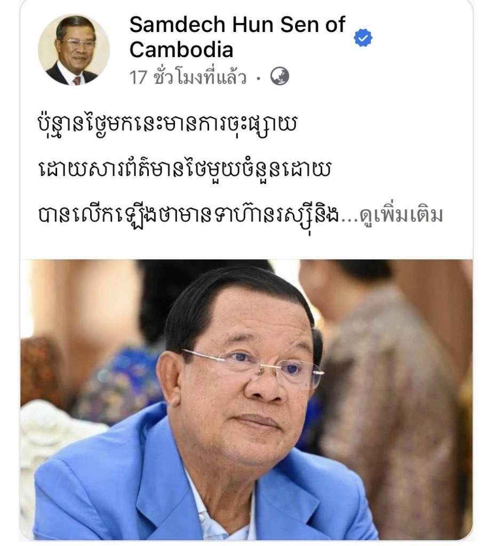Click the first line of Khmer text
The image size is (503, 546).
coord(167,125)
